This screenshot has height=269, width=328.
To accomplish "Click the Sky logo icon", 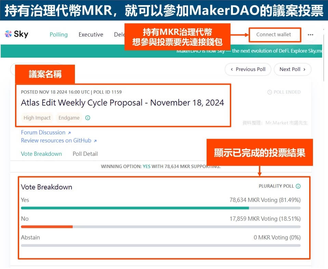I will 8,34.
